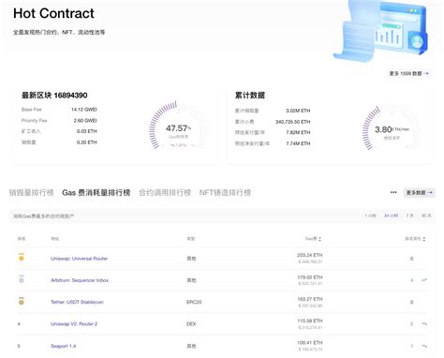Open the Tether: USDT Stablecoin link
Image resolution: width=444 pixels, height=358 pixels.
tap(77, 302)
